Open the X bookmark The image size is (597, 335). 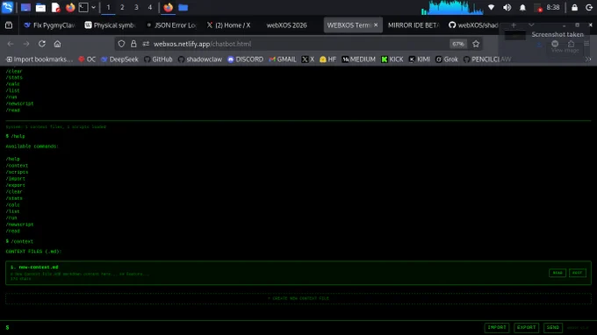[x=307, y=60]
